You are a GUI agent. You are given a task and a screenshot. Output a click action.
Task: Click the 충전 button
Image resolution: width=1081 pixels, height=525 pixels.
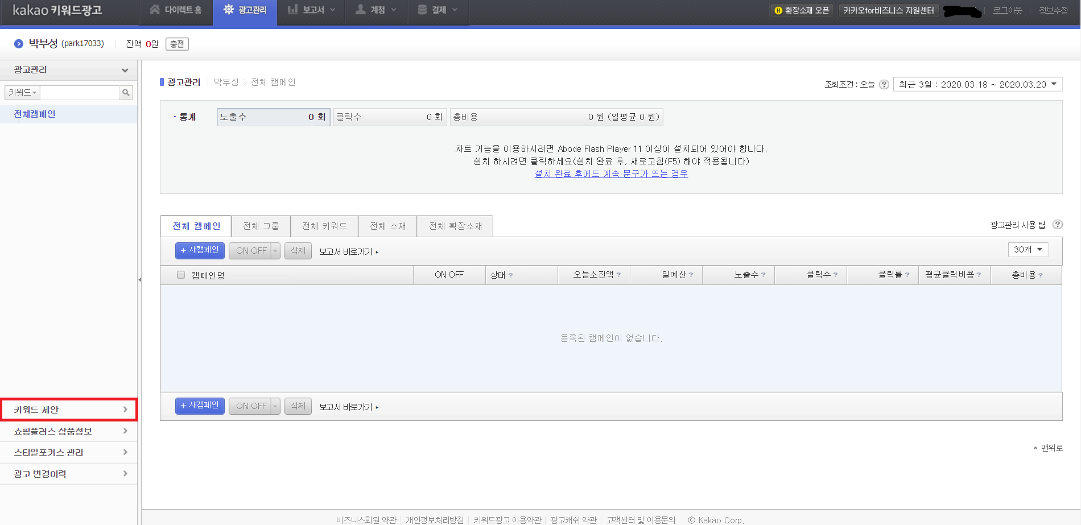point(177,44)
